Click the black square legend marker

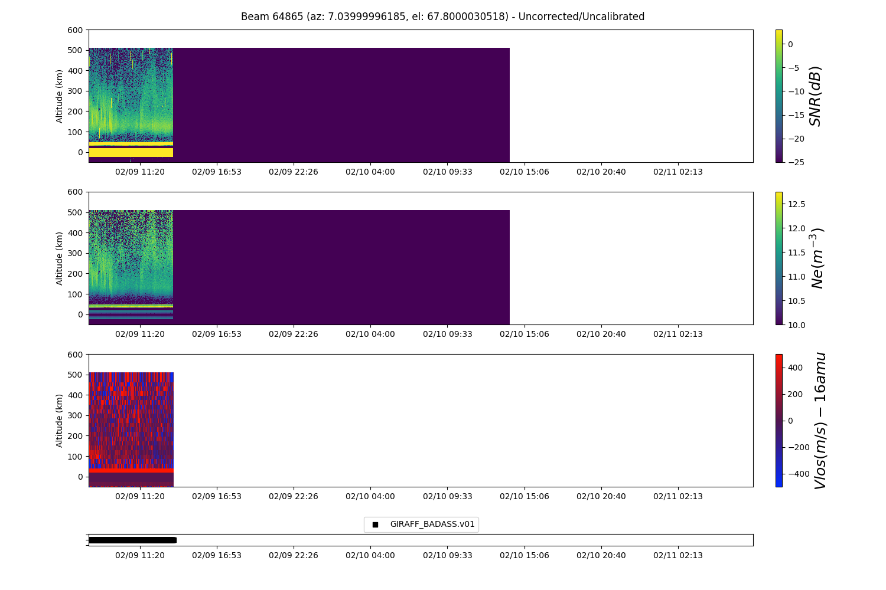(375, 525)
